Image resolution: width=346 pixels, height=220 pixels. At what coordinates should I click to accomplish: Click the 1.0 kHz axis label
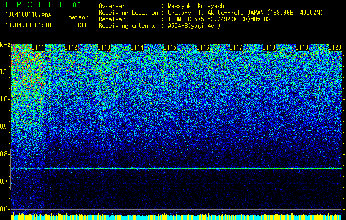(4, 99)
